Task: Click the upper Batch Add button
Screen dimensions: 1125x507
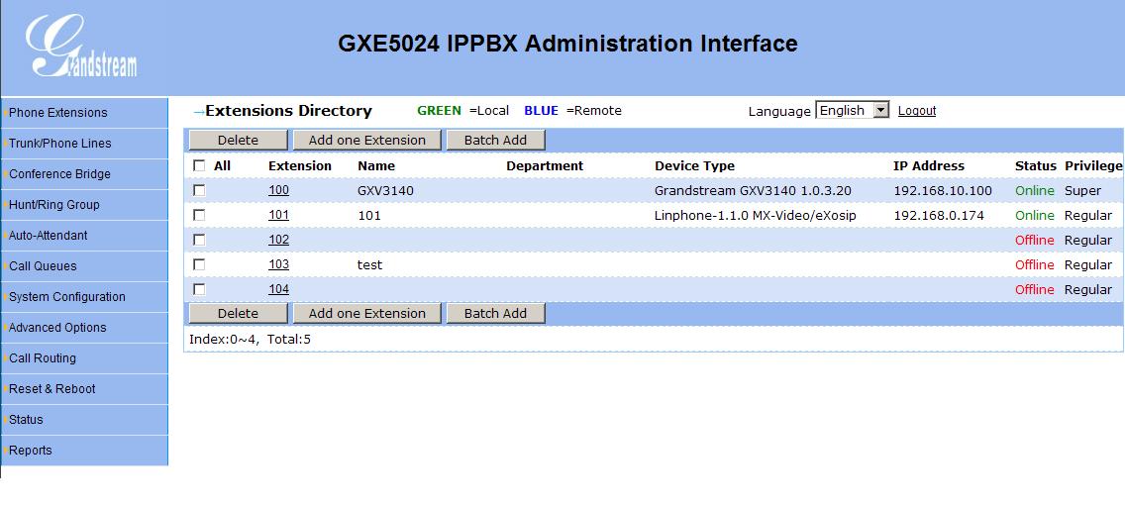Action: pos(496,140)
